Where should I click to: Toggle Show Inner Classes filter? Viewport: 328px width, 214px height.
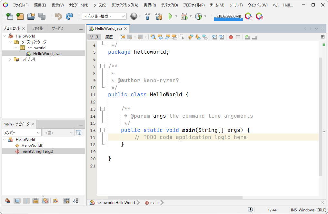(x=45, y=201)
